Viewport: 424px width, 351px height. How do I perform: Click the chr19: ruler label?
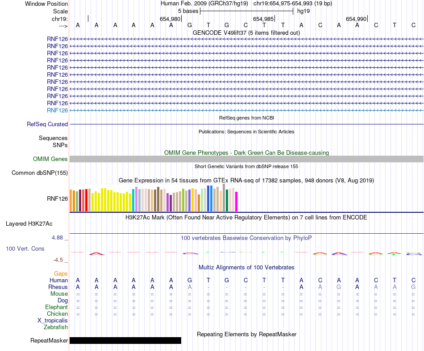(x=60, y=19)
